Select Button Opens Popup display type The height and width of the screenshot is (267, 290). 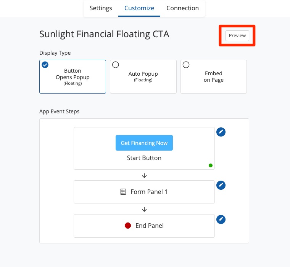[72, 76]
